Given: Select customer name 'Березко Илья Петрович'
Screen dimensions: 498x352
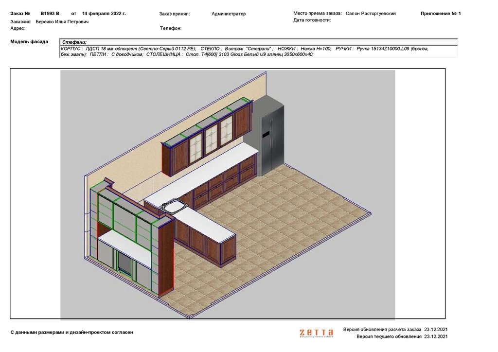Looking at the screenshot, I should tap(62, 21).
